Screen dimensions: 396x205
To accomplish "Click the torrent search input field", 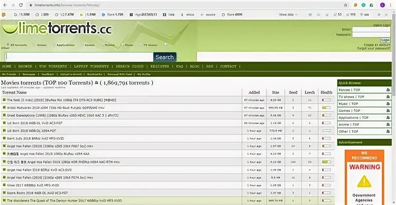I will (x=79, y=57).
